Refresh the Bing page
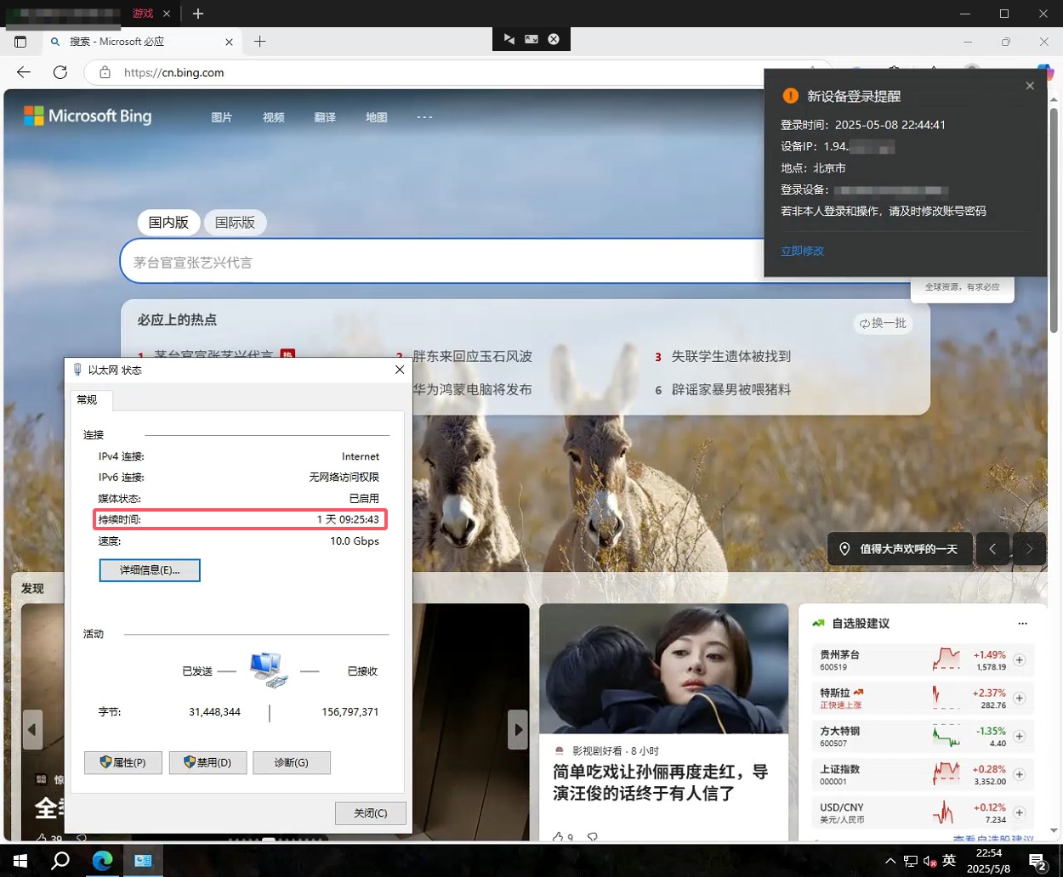Viewport: 1063px width, 877px height. click(x=60, y=72)
